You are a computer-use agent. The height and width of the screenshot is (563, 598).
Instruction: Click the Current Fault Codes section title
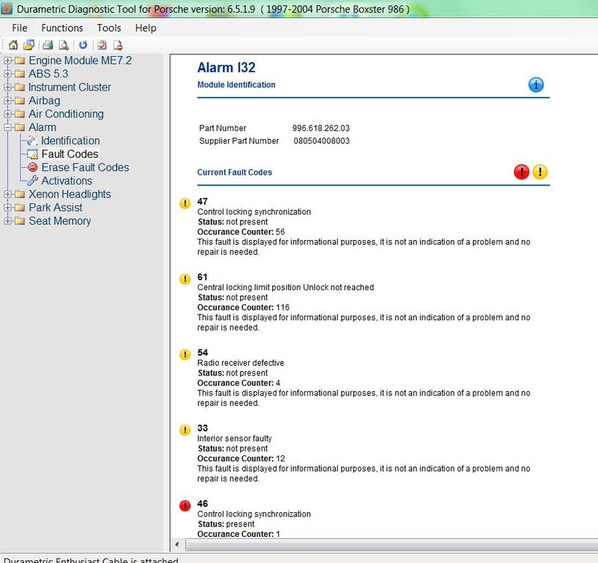pos(235,172)
